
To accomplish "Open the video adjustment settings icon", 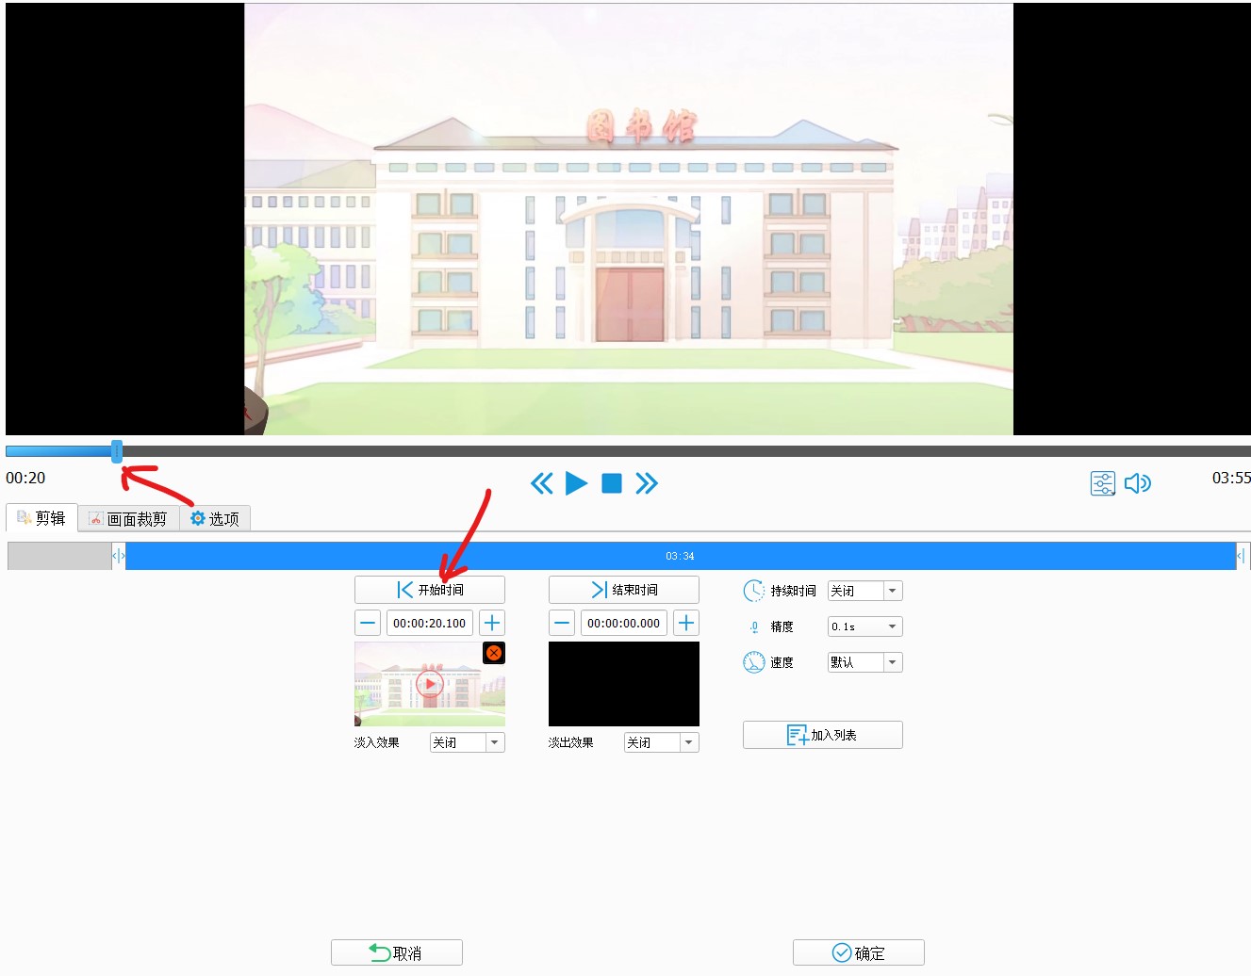I will coord(1102,484).
